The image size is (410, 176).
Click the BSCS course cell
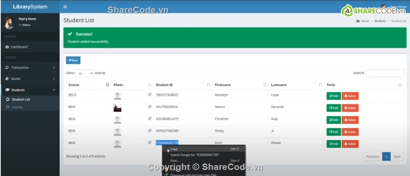click(x=72, y=95)
